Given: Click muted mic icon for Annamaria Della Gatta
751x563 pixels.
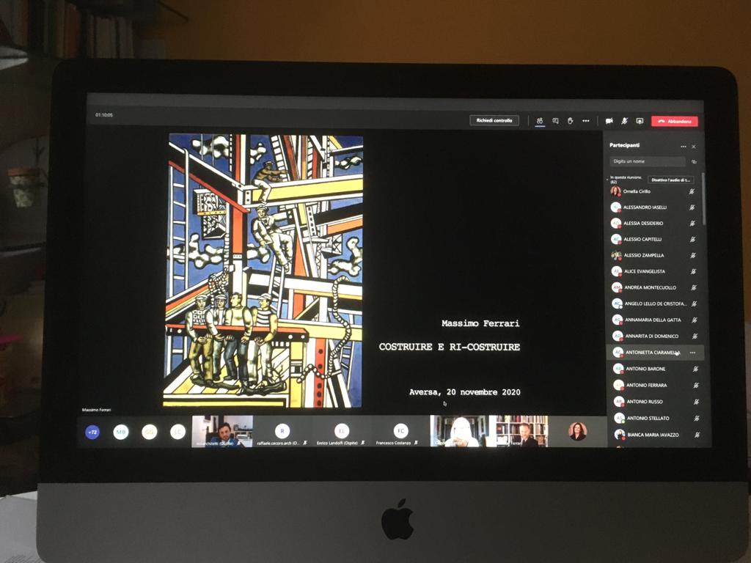Looking at the screenshot, I should click(695, 320).
